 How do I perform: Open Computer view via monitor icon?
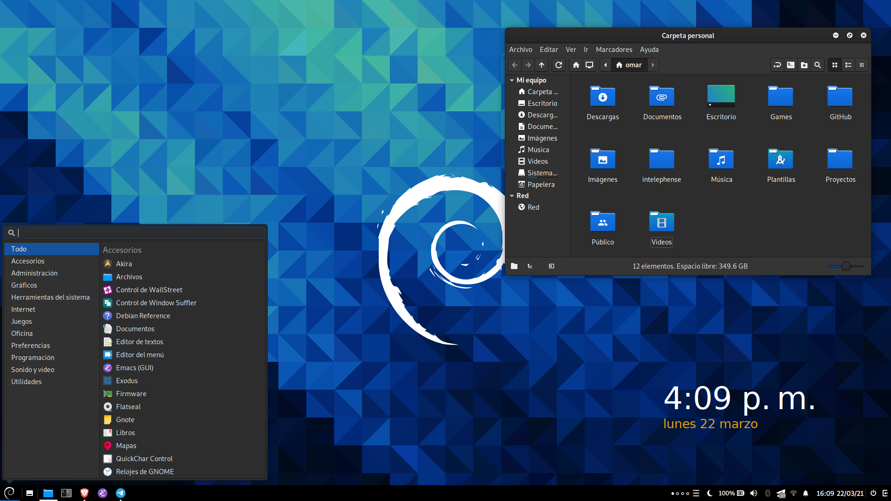tap(589, 65)
